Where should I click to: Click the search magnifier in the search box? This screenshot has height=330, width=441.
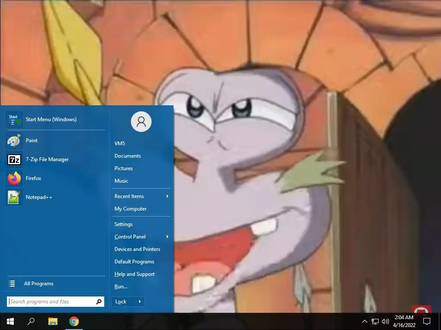pyautogui.click(x=99, y=302)
